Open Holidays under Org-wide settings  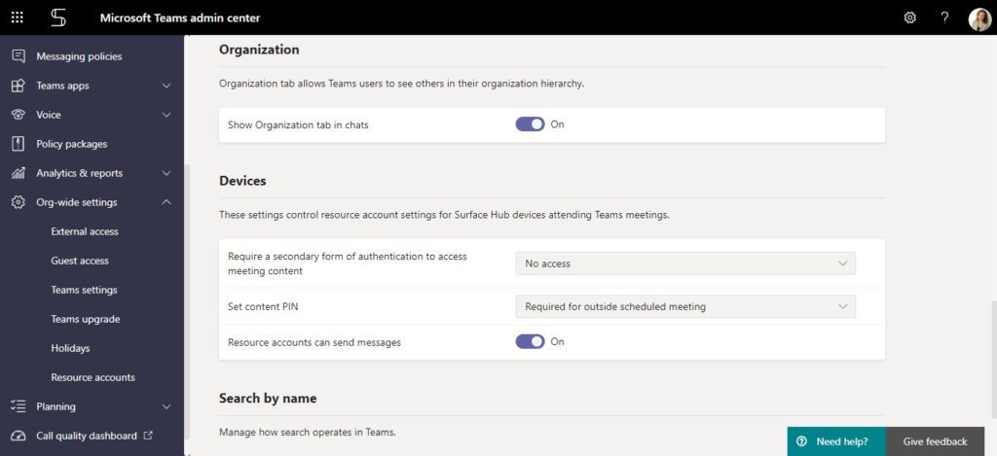point(70,348)
